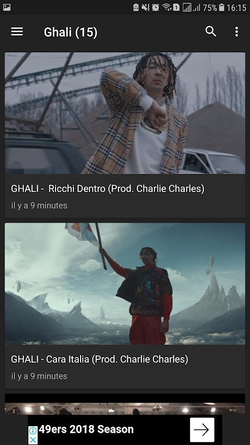Tap the timestamp under Ricchi Dentro
Screen dimensions: 250x445
coord(39,205)
